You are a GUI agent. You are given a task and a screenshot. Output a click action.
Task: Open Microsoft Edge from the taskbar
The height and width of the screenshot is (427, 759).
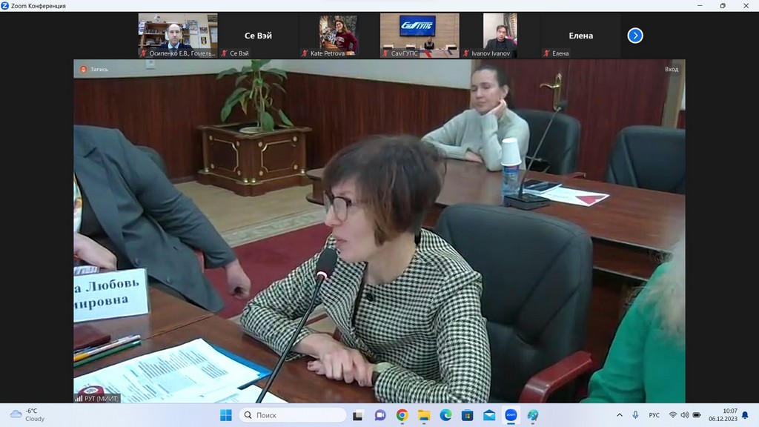445,415
